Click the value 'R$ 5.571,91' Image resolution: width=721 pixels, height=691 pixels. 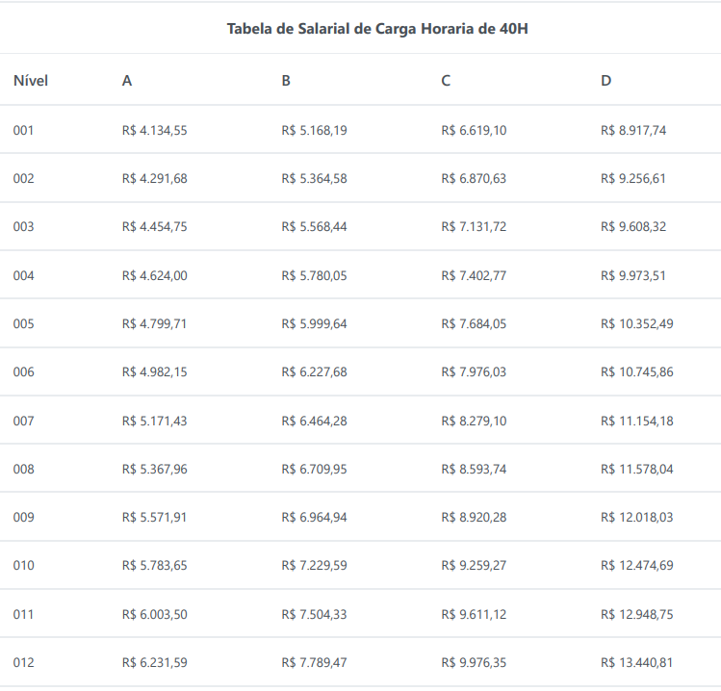[x=154, y=517]
